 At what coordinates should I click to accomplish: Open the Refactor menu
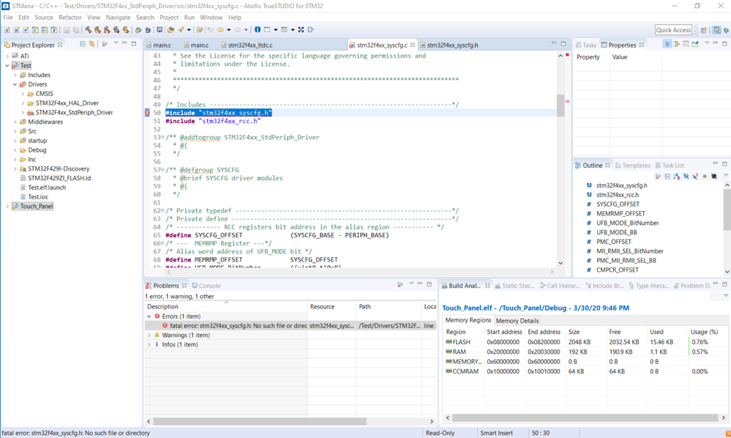[x=70, y=18]
